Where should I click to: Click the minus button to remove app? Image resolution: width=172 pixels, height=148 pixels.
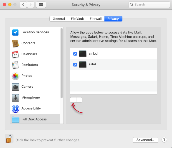[79, 100]
